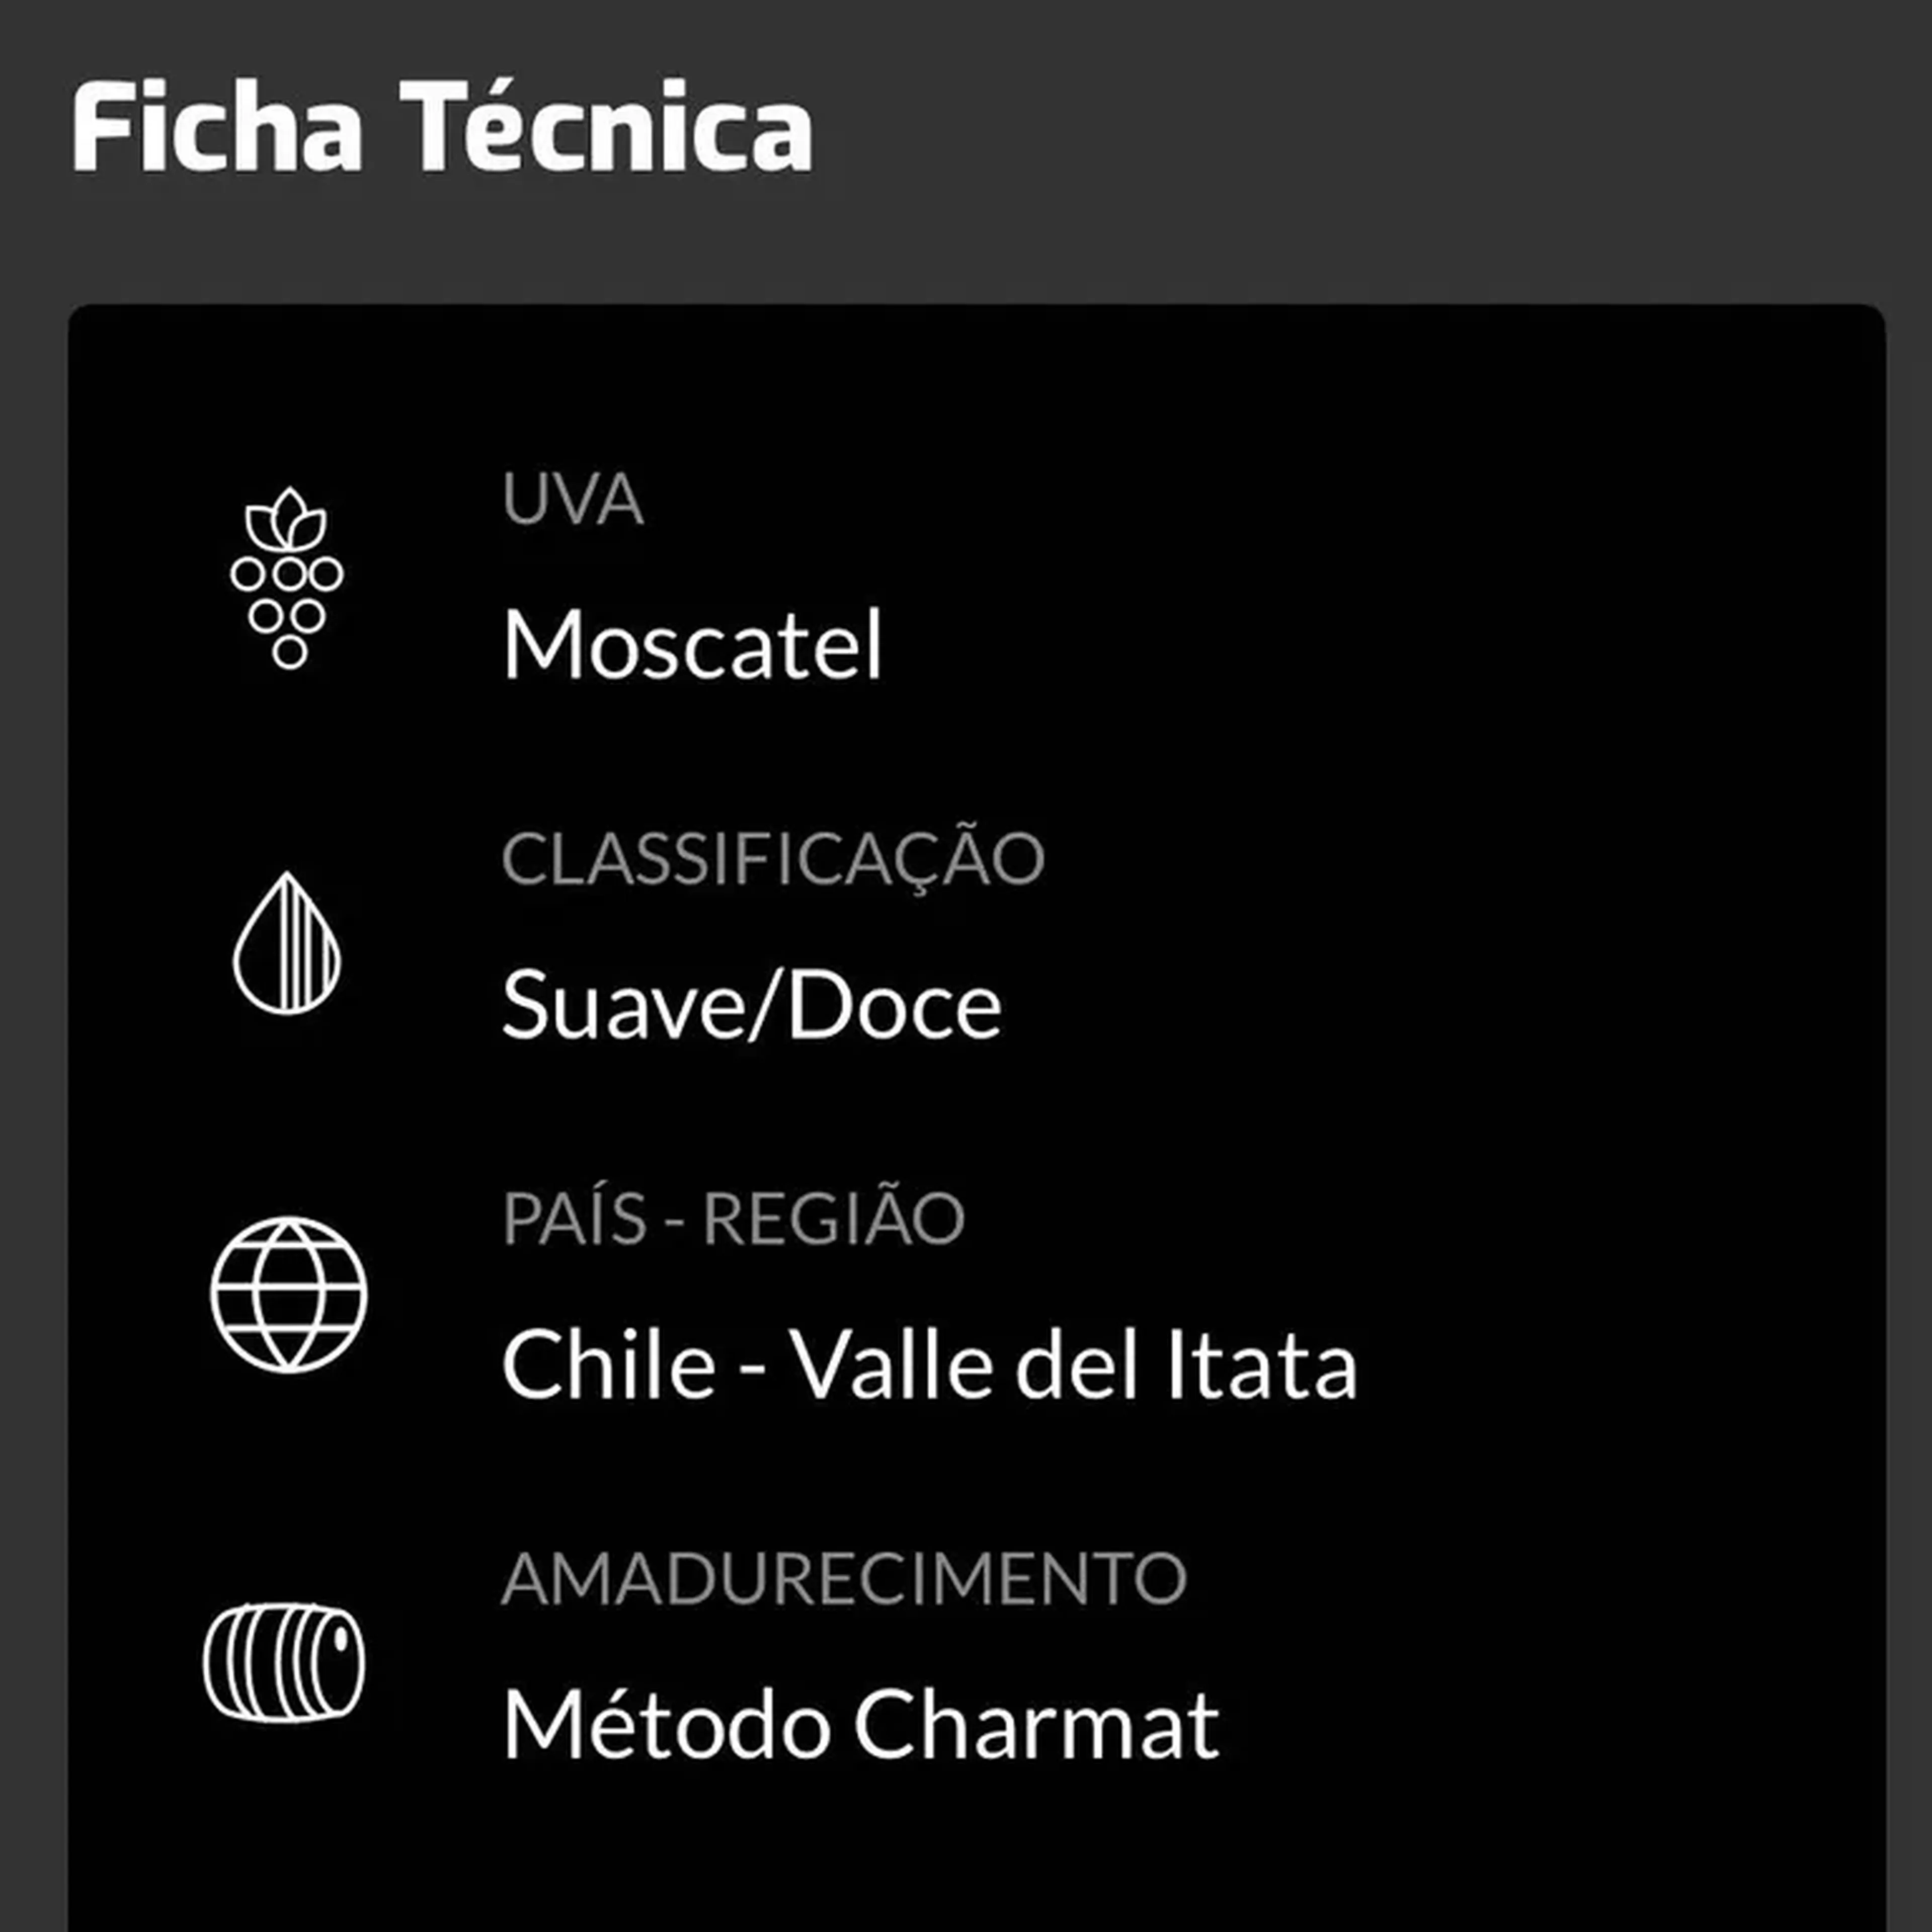Select the word "Charmat"
This screenshot has width=1932, height=1932.
pyautogui.click(x=1035, y=1725)
